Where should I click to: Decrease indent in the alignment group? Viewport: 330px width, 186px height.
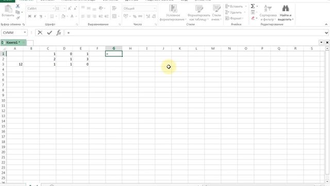pos(101,16)
